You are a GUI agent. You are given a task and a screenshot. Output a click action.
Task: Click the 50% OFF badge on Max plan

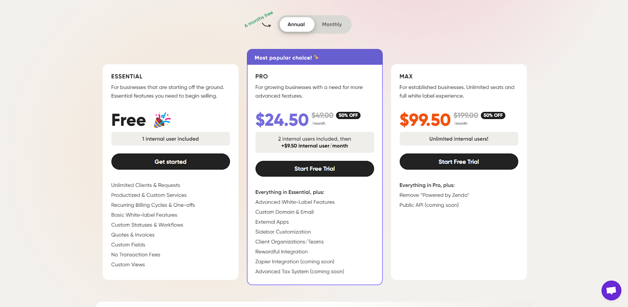coord(493,115)
